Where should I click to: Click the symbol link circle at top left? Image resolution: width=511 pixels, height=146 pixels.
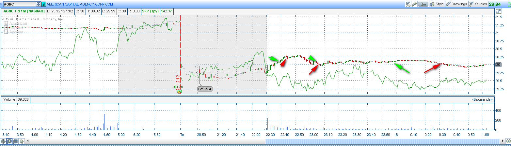click(x=1, y=4)
